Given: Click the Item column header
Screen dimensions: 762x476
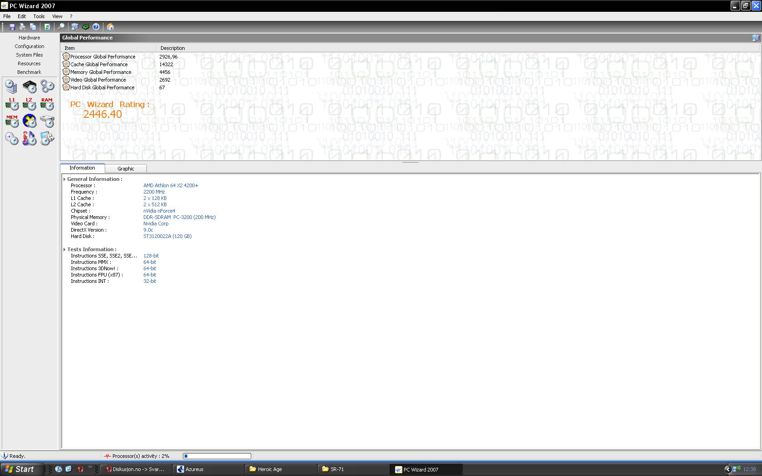Looking at the screenshot, I should click(108, 48).
